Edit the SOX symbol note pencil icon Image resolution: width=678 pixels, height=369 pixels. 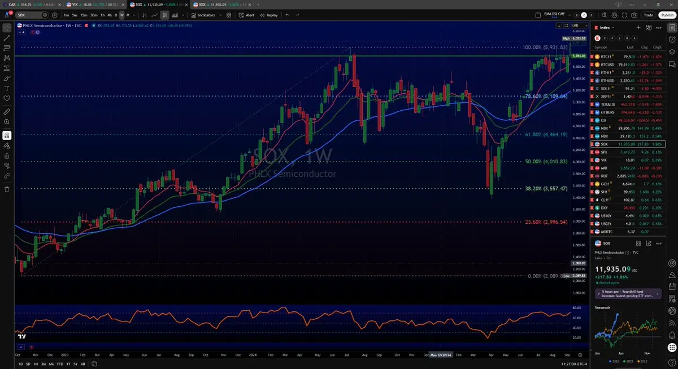(649, 243)
